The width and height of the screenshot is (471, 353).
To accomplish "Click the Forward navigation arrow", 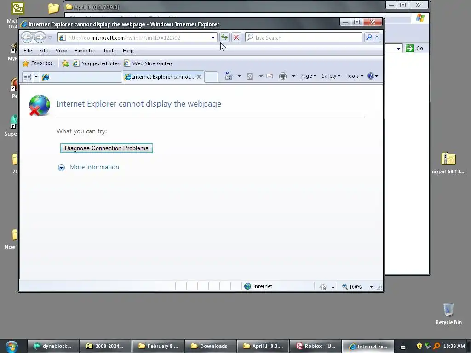I will click(40, 37).
